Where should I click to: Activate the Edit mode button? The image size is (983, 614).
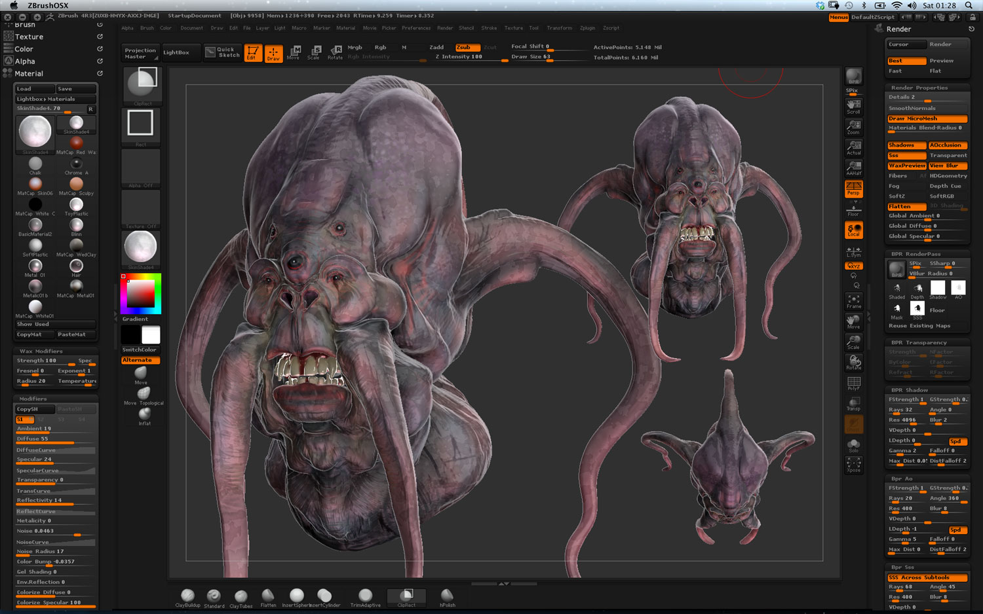pos(252,52)
